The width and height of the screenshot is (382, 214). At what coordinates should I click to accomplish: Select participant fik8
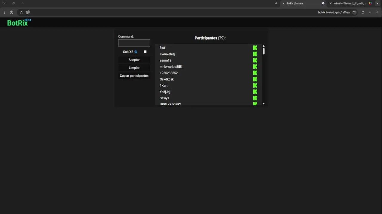point(162,48)
